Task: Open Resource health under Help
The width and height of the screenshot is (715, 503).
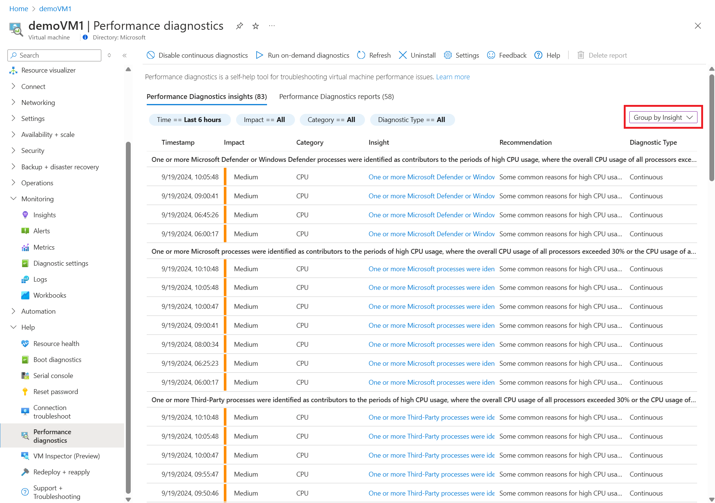Action: point(56,344)
